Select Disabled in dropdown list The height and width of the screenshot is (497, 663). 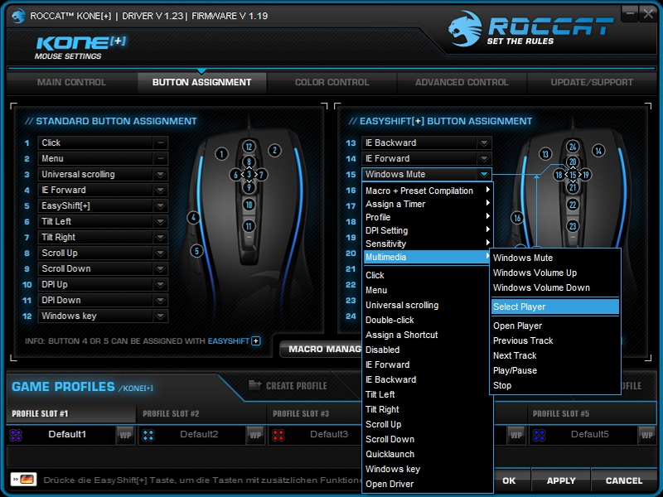click(x=427, y=350)
